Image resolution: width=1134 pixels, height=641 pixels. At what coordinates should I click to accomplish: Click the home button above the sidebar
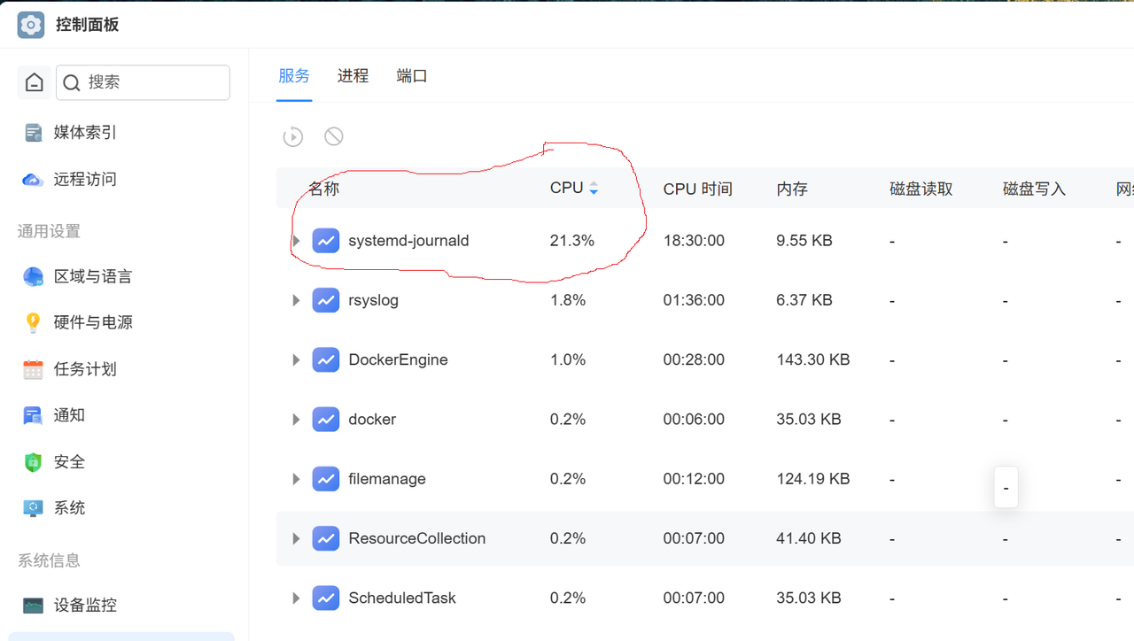(34, 81)
